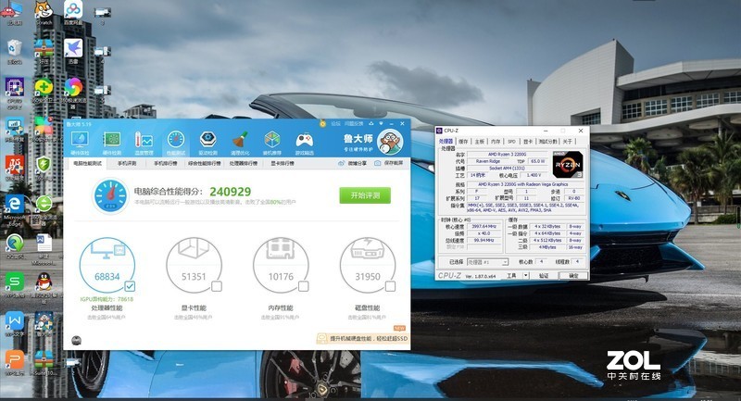The image size is (741, 401).
Task: Click the processor score circle 68834
Action: click(x=107, y=266)
